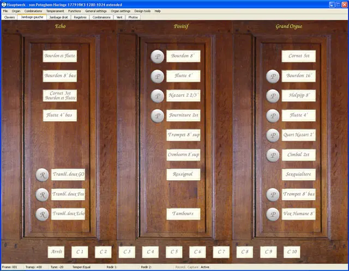Open the Combinations menu
Viewport: 349px width, 271px height.
pyautogui.click(x=33, y=11)
